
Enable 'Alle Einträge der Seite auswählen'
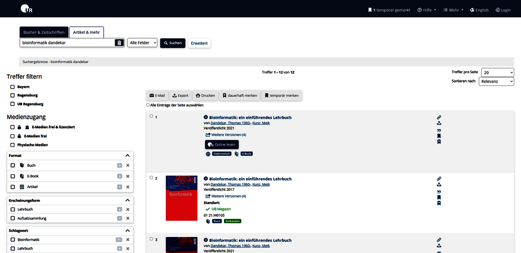(149, 105)
